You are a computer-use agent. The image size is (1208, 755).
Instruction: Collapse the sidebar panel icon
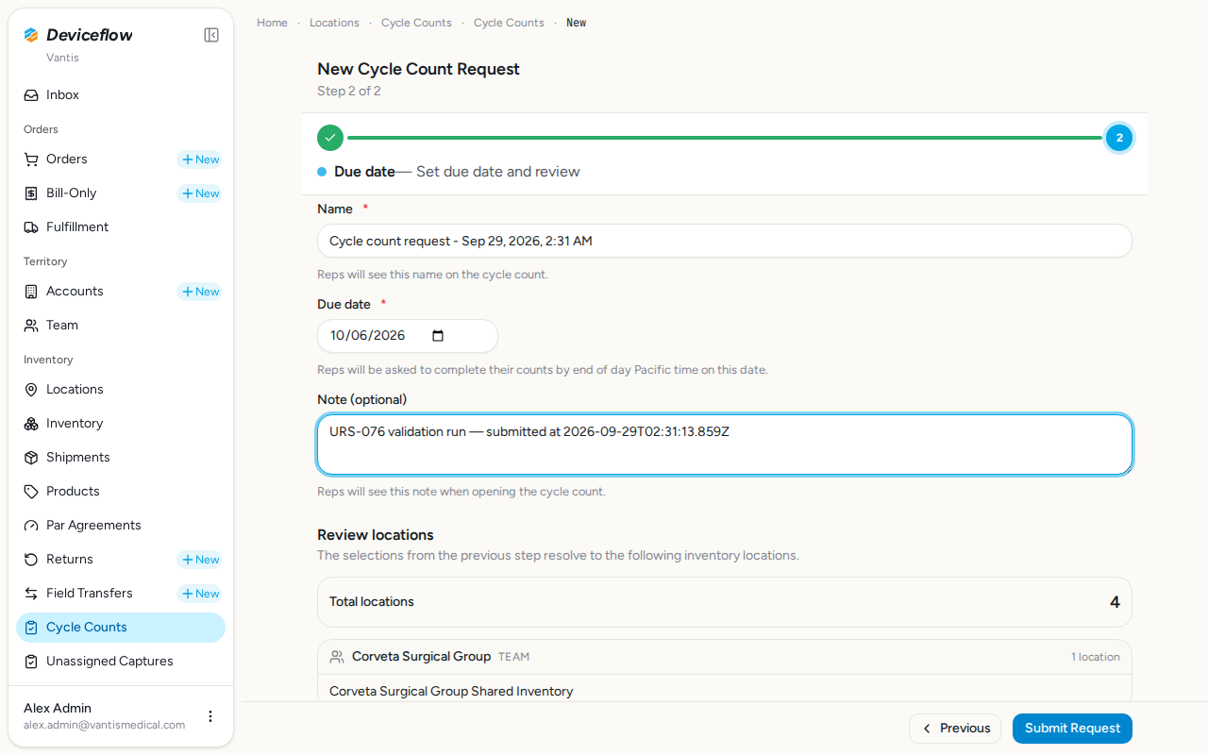coord(211,35)
